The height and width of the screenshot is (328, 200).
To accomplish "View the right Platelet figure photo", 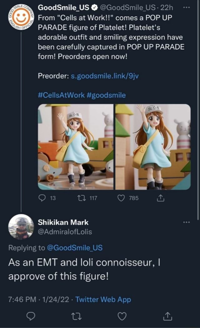I will [153, 147].
